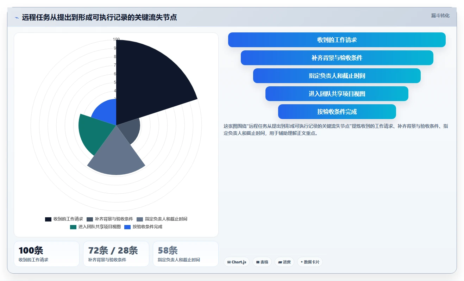
Task: Click the icon inside 进度 chip
Action: (280, 262)
